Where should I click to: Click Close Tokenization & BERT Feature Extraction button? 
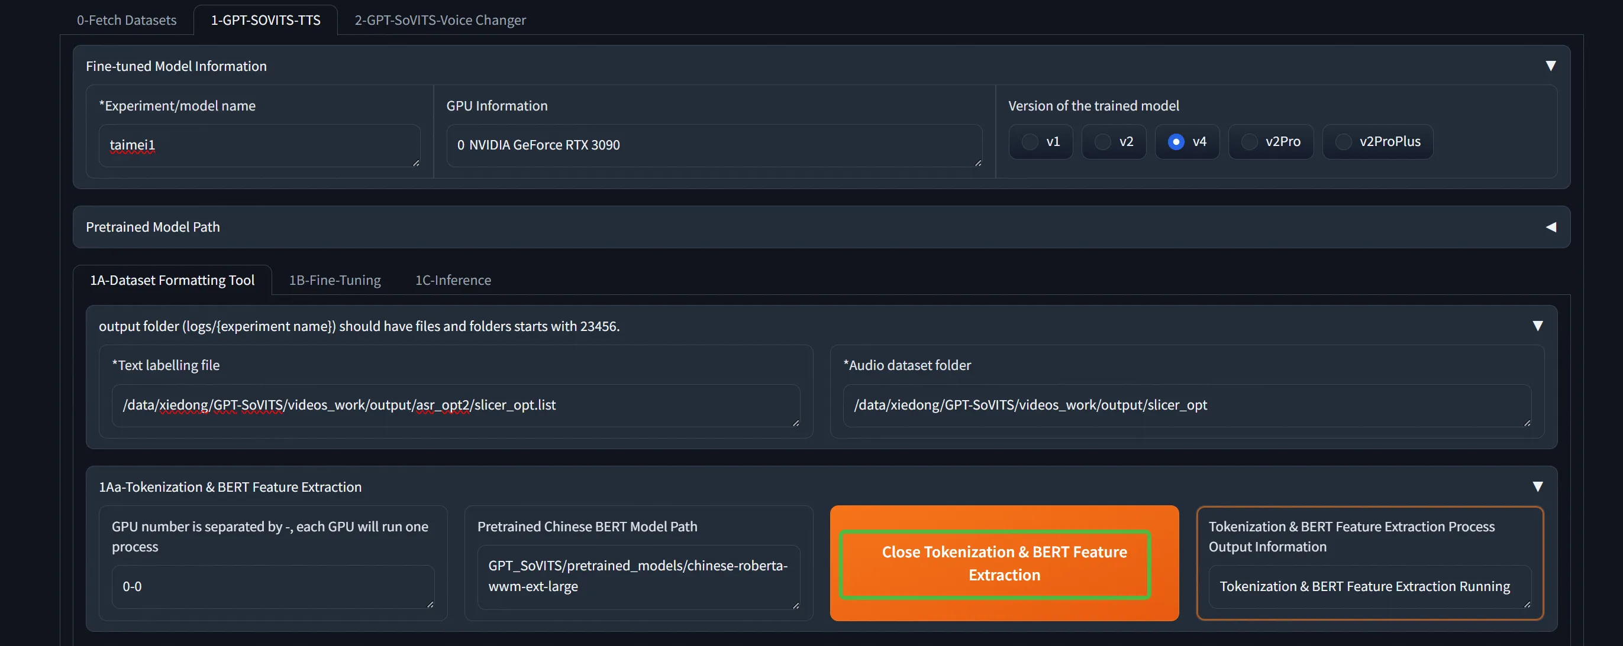pos(1004,563)
